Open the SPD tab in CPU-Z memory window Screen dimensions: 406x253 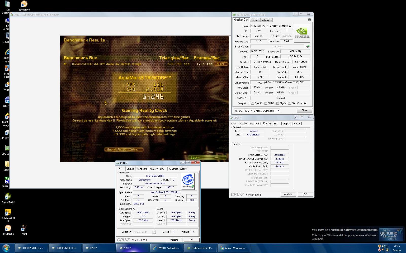tap(276, 124)
